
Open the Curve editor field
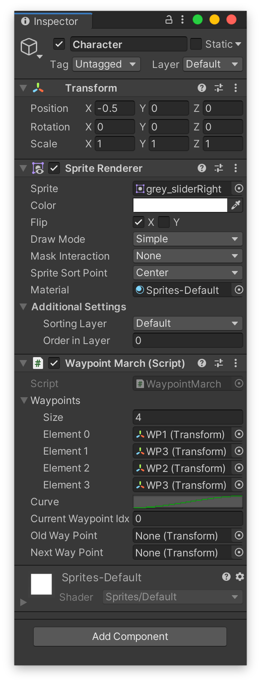pyautogui.click(x=188, y=501)
